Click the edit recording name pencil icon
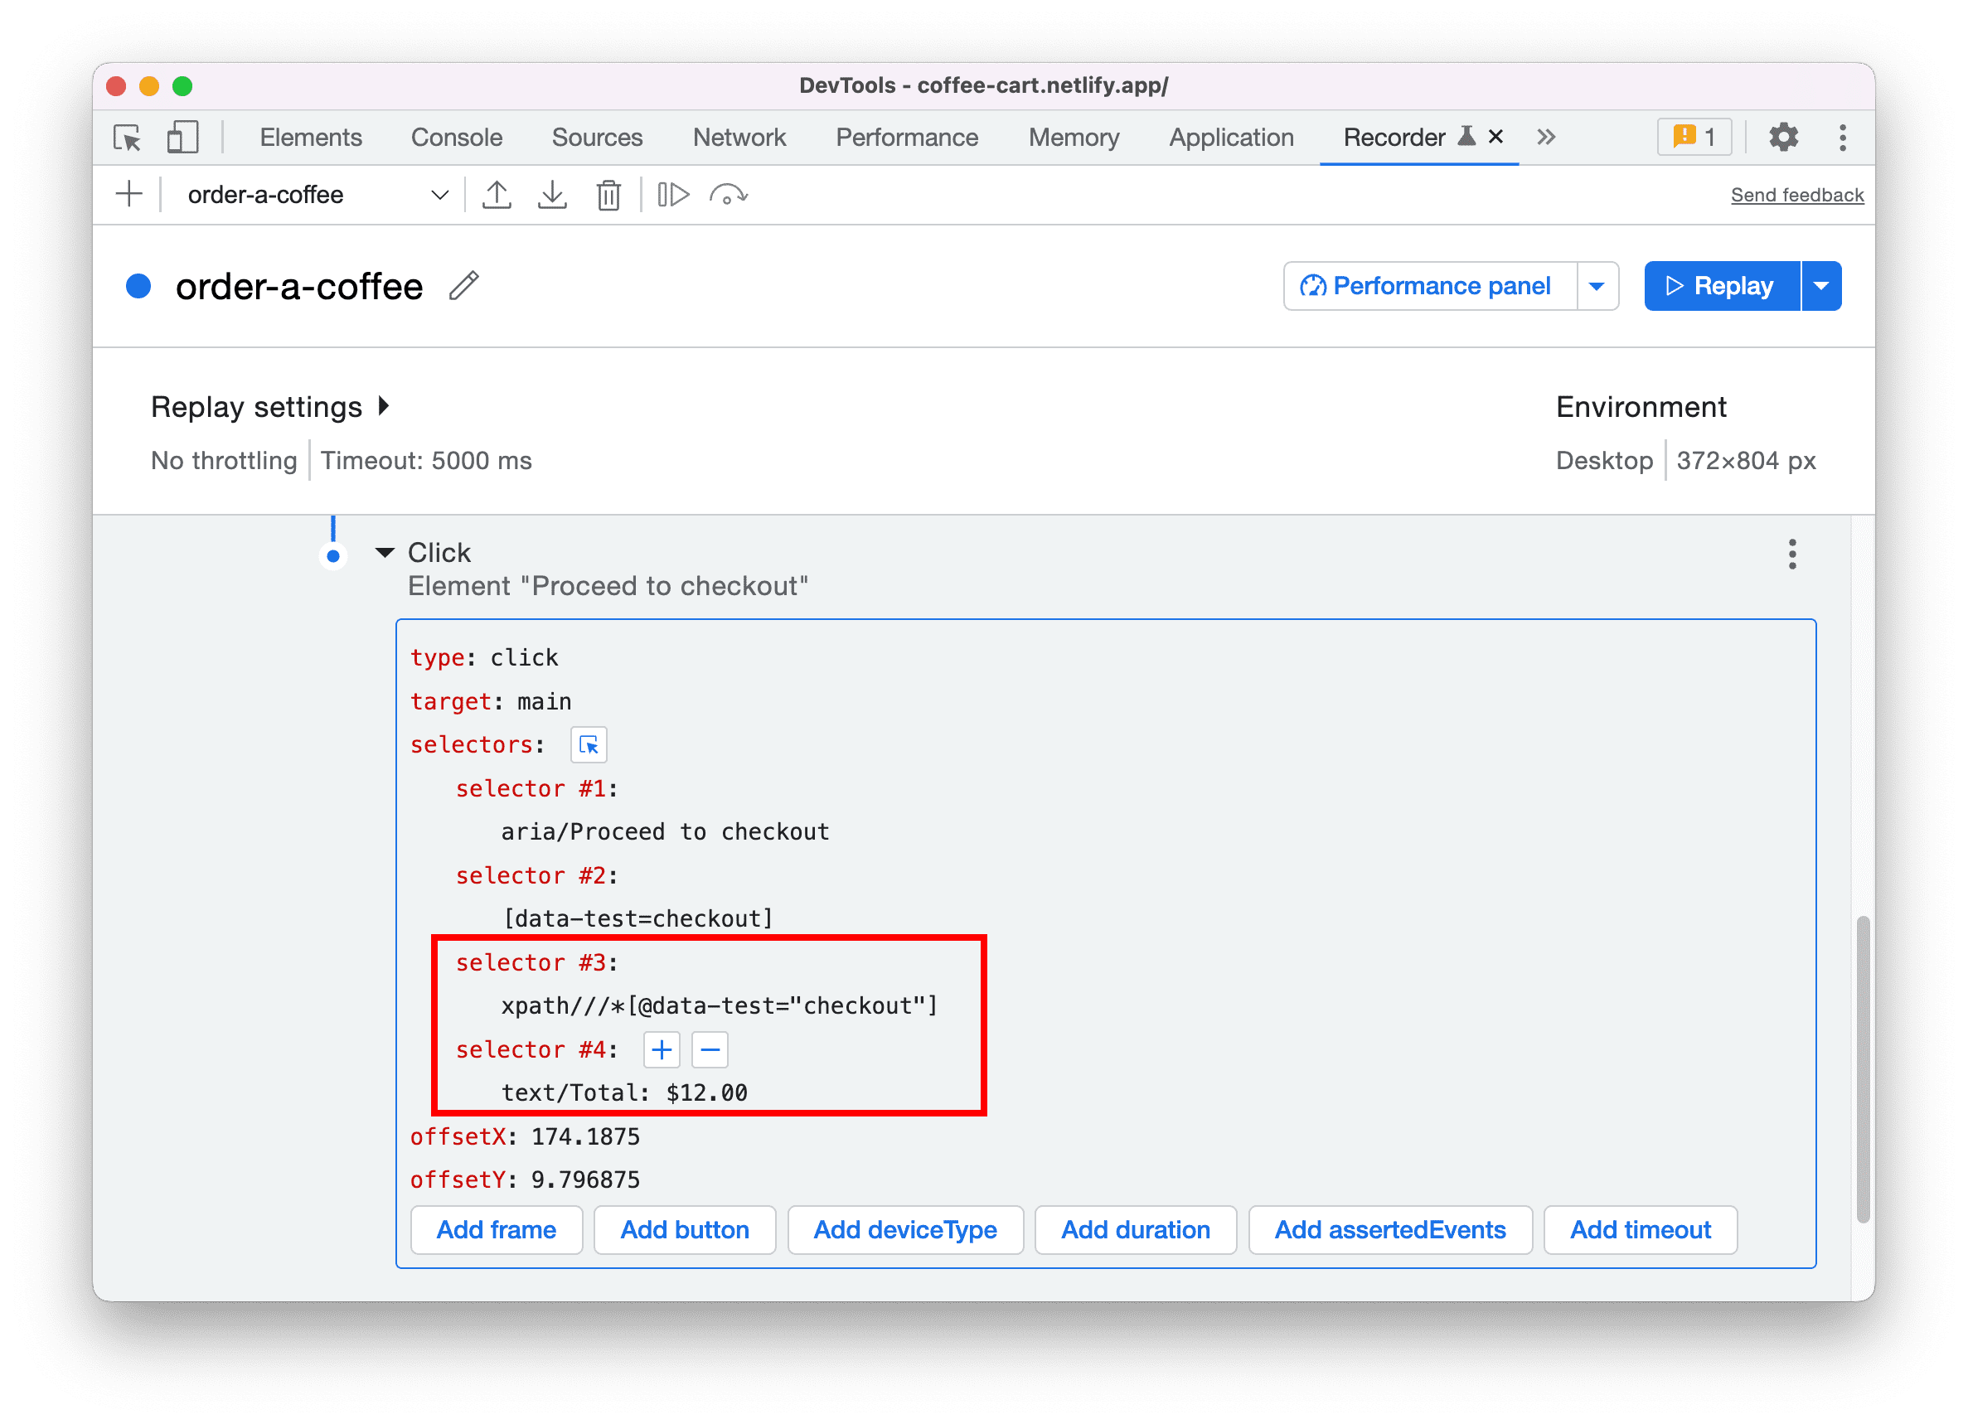 (x=469, y=284)
